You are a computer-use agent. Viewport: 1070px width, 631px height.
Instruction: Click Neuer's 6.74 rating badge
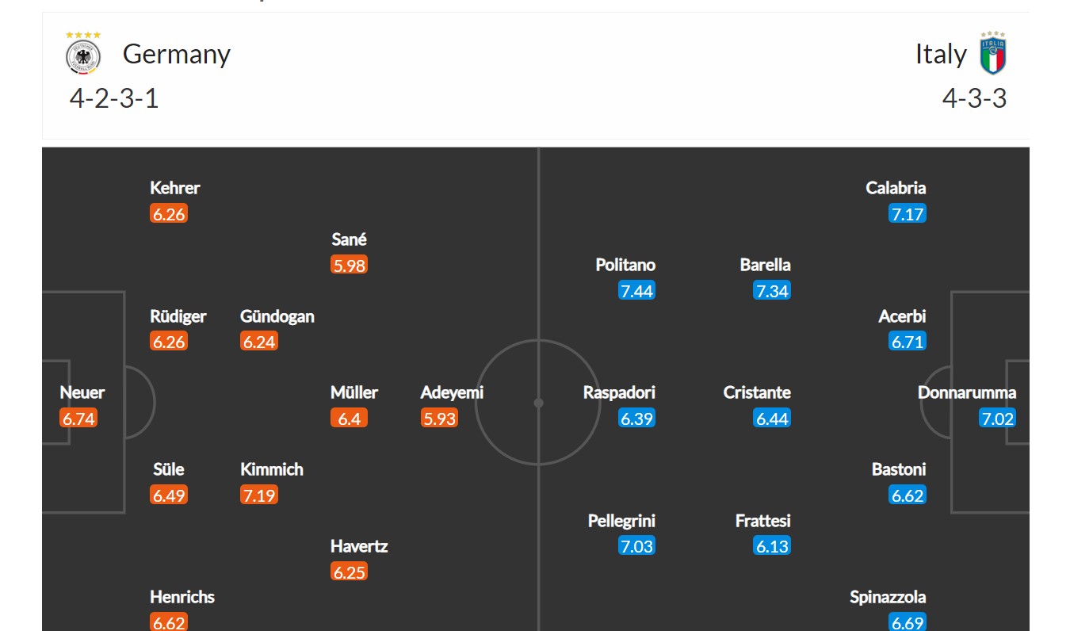pyautogui.click(x=78, y=419)
